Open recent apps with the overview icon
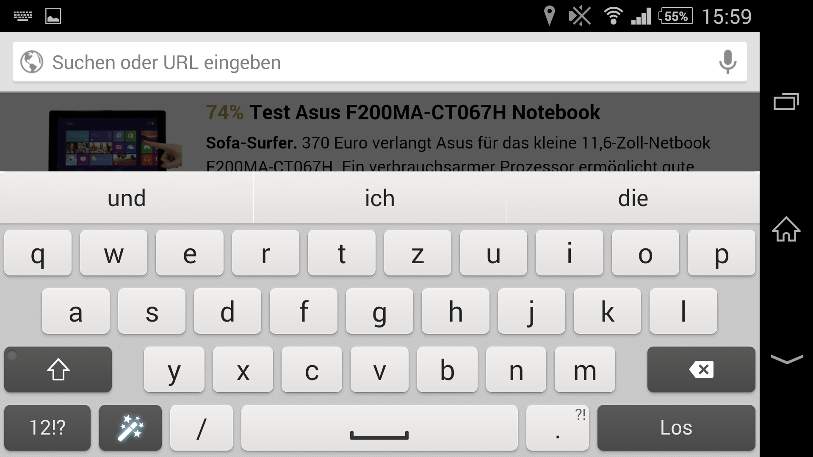The height and width of the screenshot is (457, 813). tap(786, 102)
